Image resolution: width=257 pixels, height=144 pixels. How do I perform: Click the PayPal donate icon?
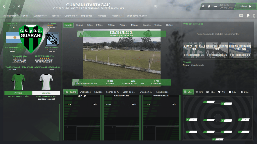tap(248, 16)
